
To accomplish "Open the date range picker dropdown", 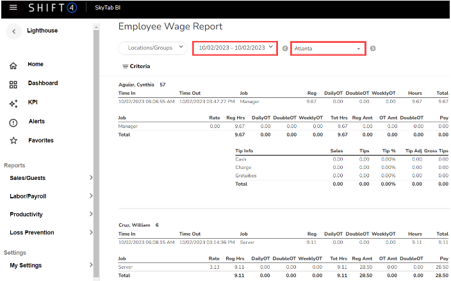I will point(235,48).
